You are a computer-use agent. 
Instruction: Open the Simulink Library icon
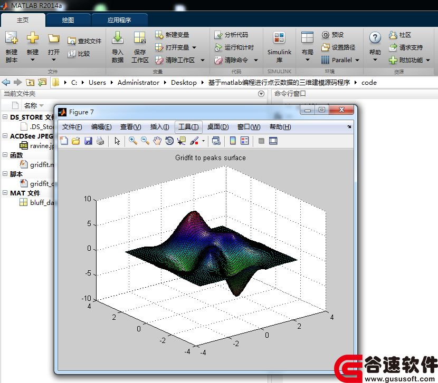click(x=279, y=37)
